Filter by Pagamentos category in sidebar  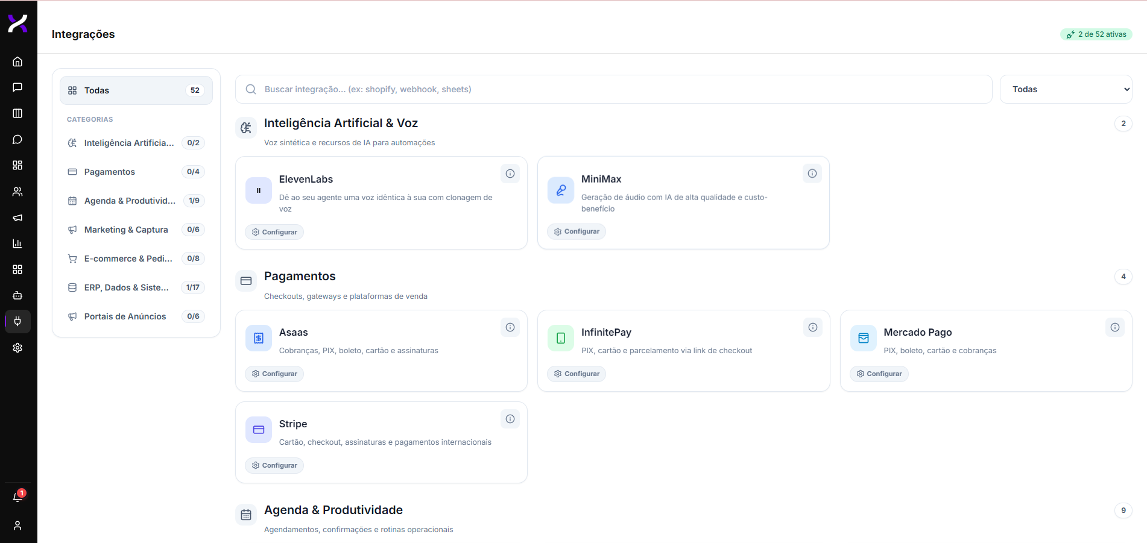(x=136, y=172)
